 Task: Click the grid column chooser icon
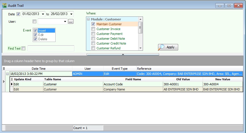pos(4,69)
